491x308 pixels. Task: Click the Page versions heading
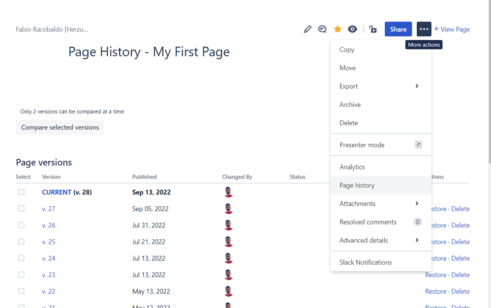point(44,162)
